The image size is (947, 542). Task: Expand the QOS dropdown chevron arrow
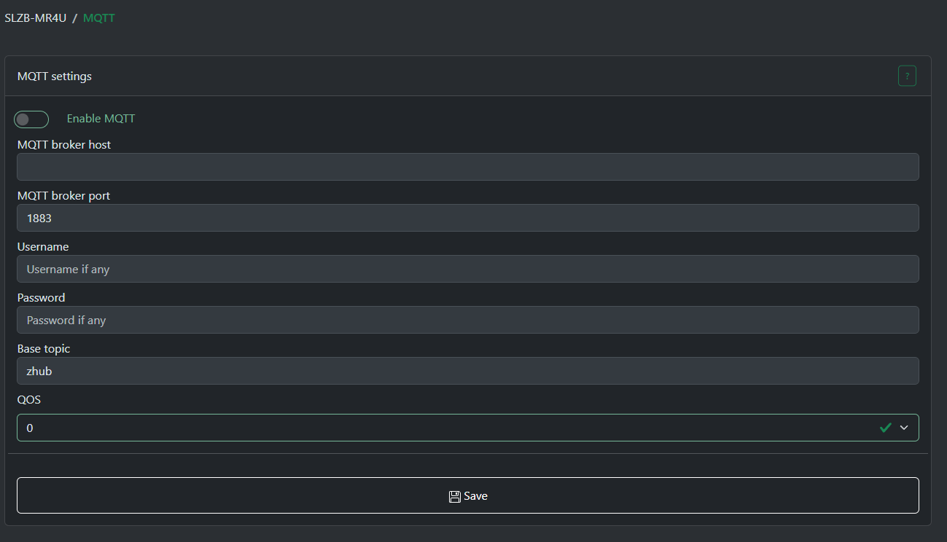pyautogui.click(x=904, y=428)
